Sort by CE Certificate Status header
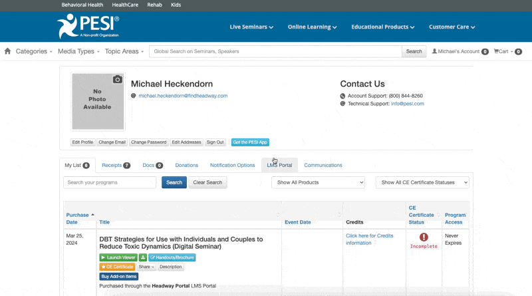Screen dimensions: 532x296 point(421,215)
